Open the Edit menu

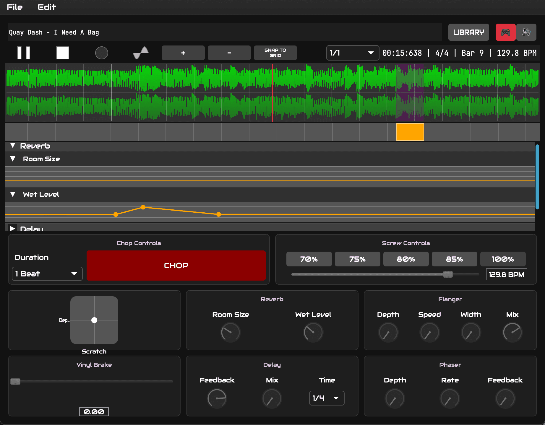[47, 7]
